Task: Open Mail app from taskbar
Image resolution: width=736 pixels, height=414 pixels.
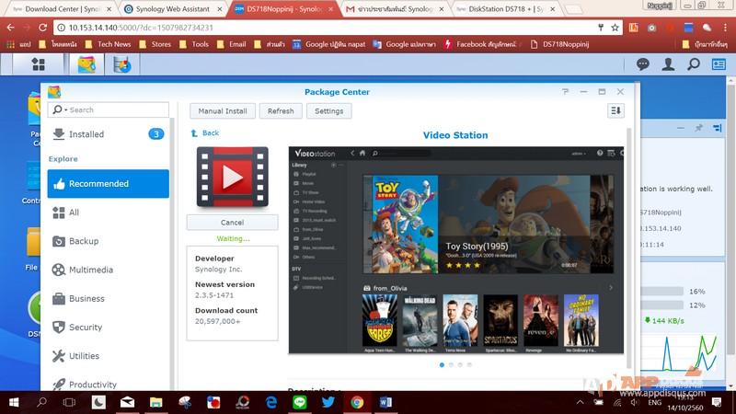Action: point(127,402)
